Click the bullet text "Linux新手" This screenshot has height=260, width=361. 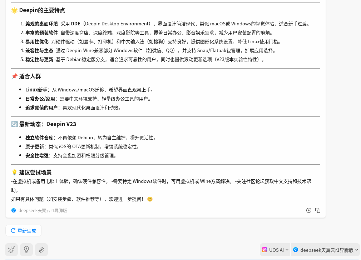coord(36,90)
